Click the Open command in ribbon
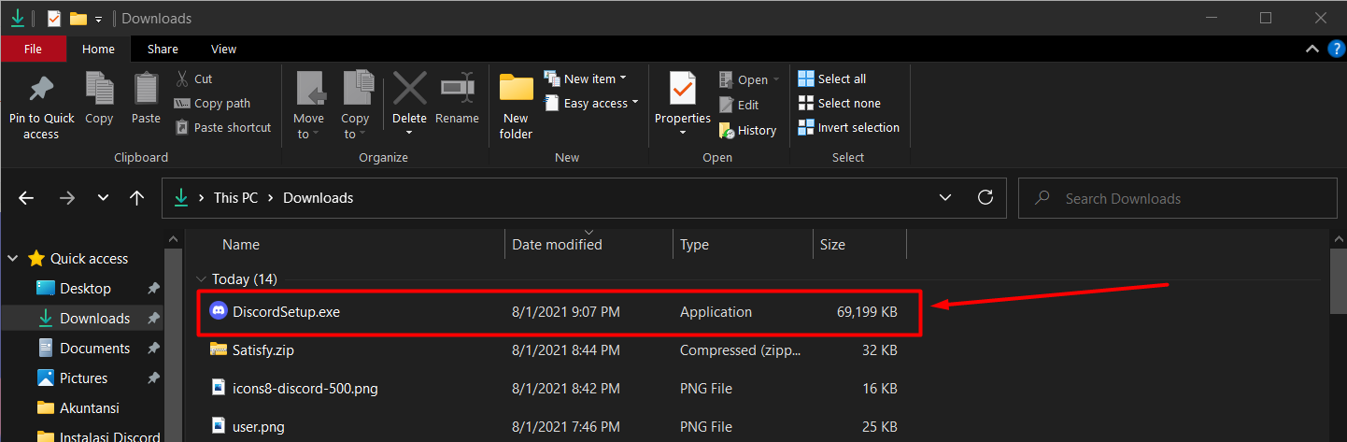1347x442 pixels. [749, 80]
